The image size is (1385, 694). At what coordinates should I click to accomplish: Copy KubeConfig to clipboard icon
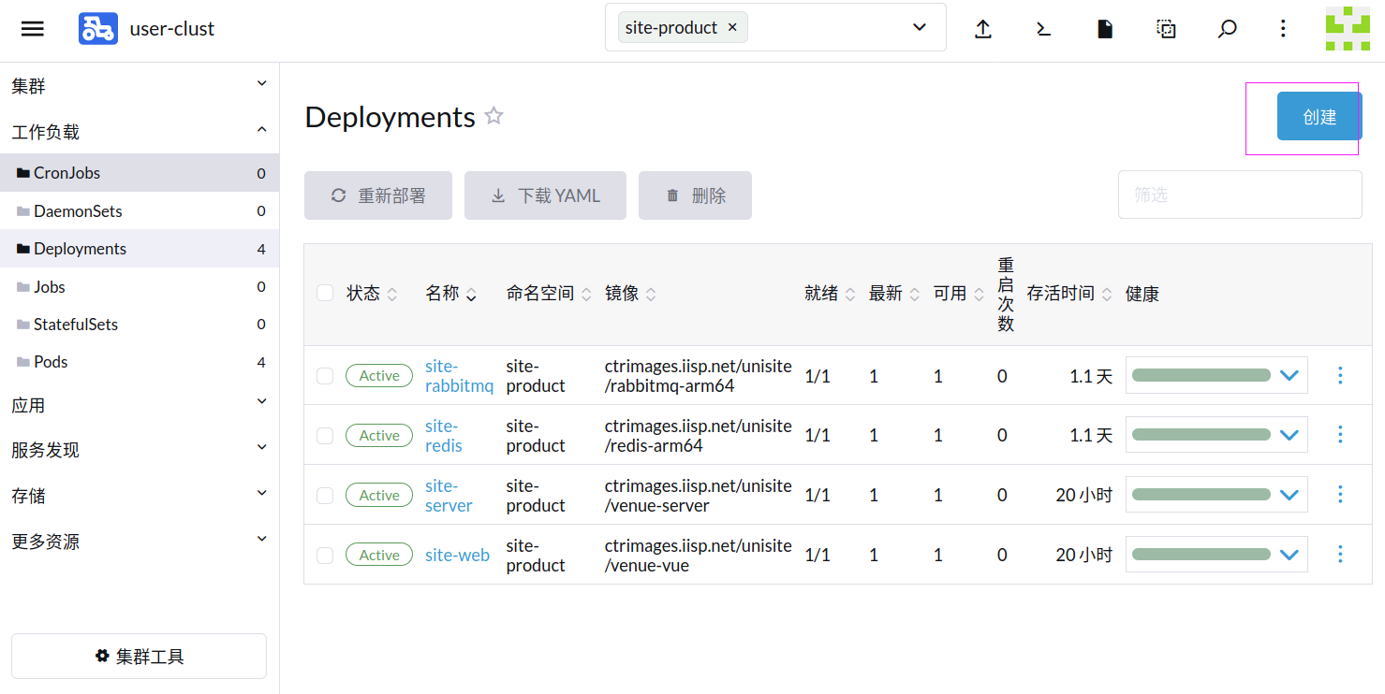click(x=1166, y=29)
